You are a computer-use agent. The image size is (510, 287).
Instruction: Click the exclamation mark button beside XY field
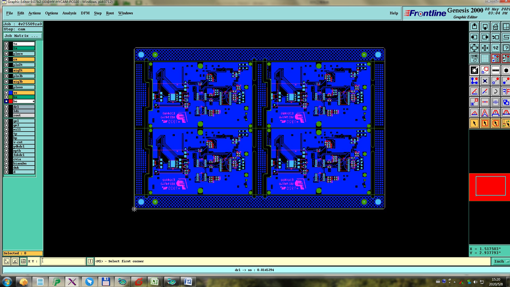pyautogui.click(x=90, y=261)
